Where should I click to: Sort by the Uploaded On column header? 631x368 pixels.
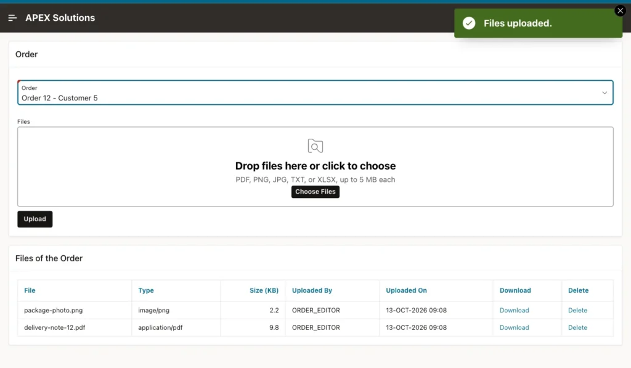[x=407, y=290]
